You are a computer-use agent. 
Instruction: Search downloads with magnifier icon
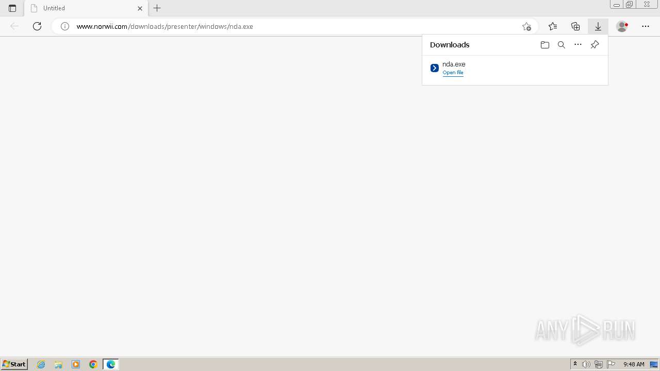(x=562, y=45)
